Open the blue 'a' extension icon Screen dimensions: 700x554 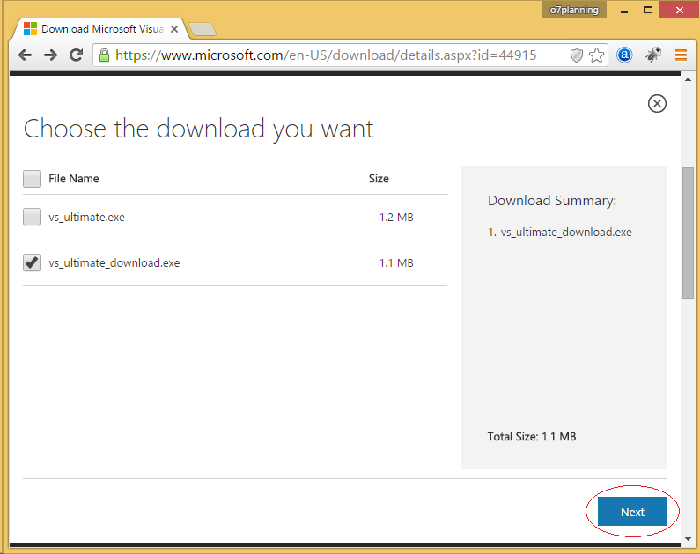click(x=624, y=55)
